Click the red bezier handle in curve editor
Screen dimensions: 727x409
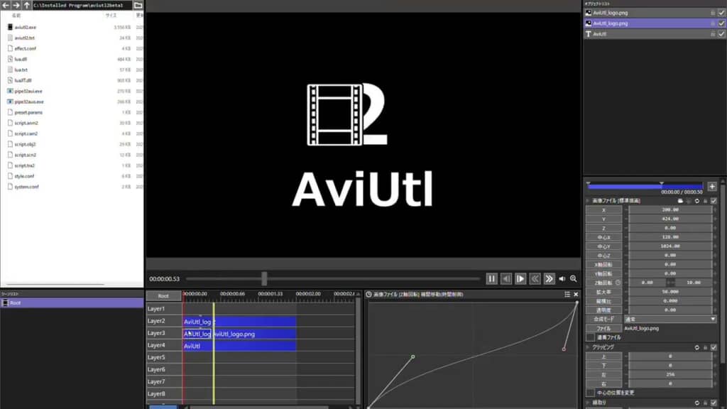[564, 349]
